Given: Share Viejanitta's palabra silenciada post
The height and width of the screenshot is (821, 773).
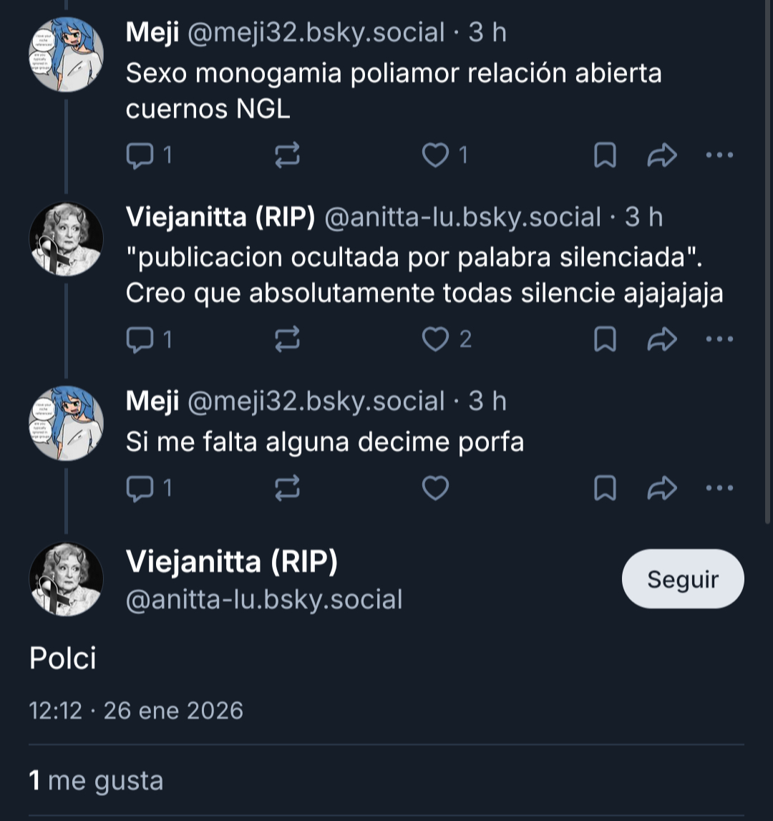Looking at the screenshot, I should pos(662,340).
